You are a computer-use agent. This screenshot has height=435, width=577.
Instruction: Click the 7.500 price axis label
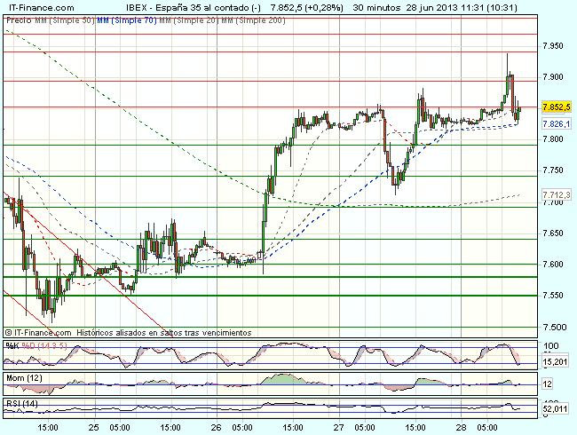pyautogui.click(x=553, y=327)
